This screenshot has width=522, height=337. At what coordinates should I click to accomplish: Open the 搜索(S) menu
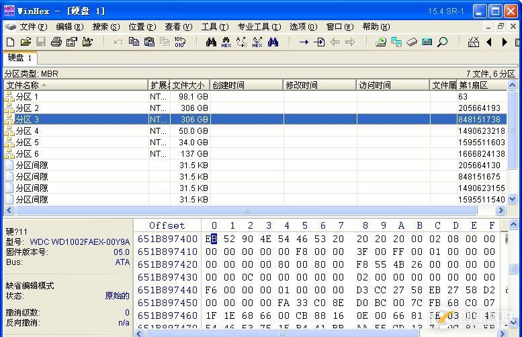[106, 27]
